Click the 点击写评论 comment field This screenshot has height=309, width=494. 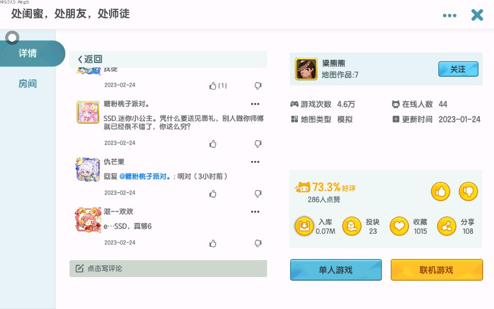click(x=168, y=268)
